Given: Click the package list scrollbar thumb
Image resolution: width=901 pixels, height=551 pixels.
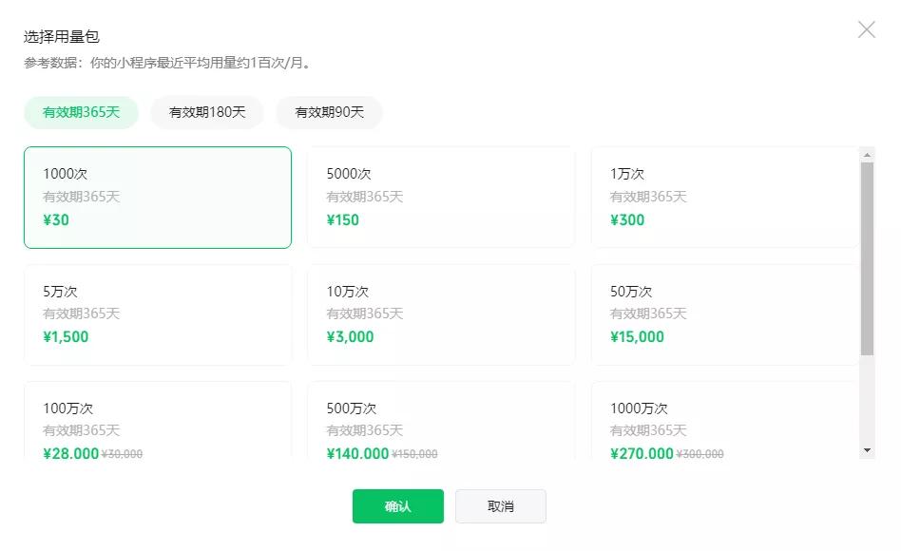Looking at the screenshot, I should (x=867, y=258).
